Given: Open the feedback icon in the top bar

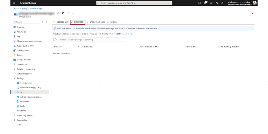Looking at the screenshot, I should [x=222, y=3].
